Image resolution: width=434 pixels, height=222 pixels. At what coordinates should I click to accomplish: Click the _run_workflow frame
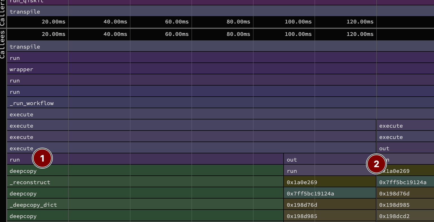pyautogui.click(x=32, y=103)
